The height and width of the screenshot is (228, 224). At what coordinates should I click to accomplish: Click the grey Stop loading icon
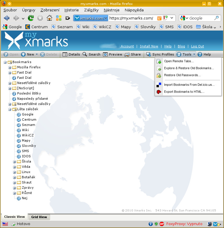click(40, 18)
